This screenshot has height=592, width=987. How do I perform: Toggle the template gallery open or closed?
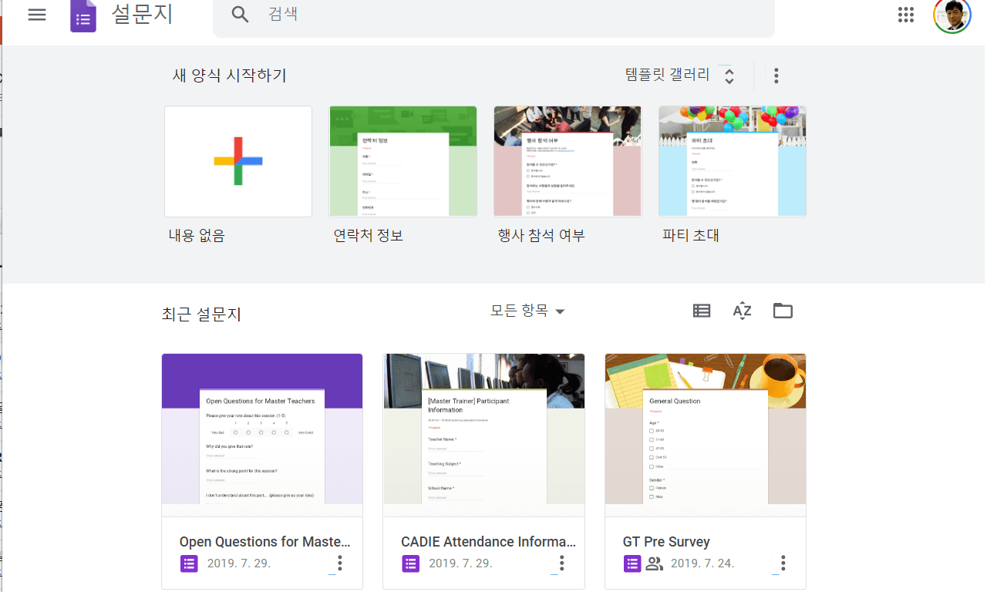(x=728, y=76)
